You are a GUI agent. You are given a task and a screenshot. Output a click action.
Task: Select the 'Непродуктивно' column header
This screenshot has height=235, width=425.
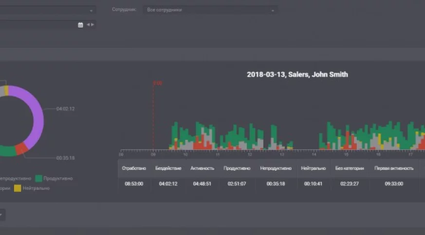[x=276, y=168]
